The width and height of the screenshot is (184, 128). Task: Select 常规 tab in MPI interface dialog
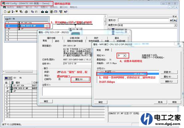[98, 50]
